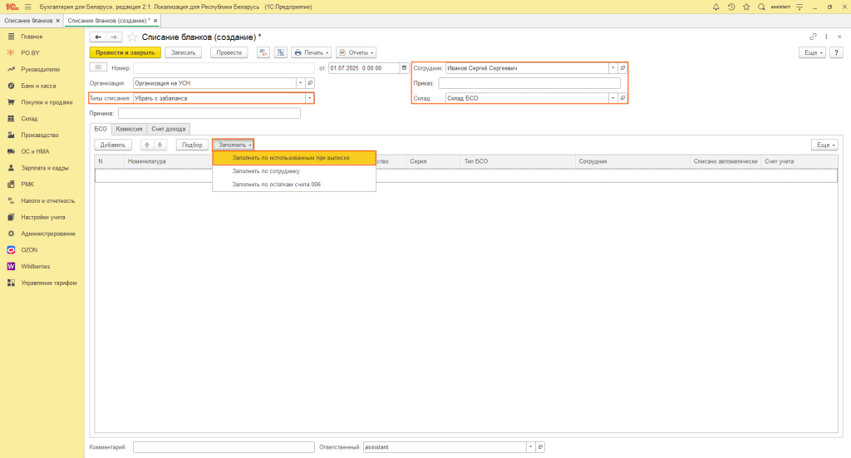Viewport: 851px width, 458px height.
Task: Expand Типы списания dropdown arrow
Action: 309,98
